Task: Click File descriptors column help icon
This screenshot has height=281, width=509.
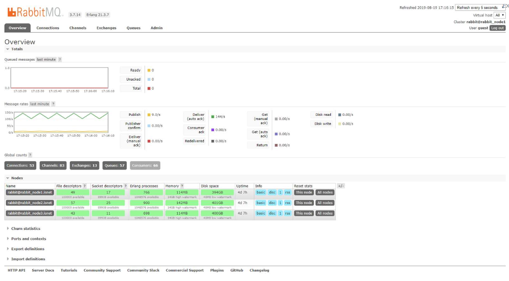Action: (85, 186)
